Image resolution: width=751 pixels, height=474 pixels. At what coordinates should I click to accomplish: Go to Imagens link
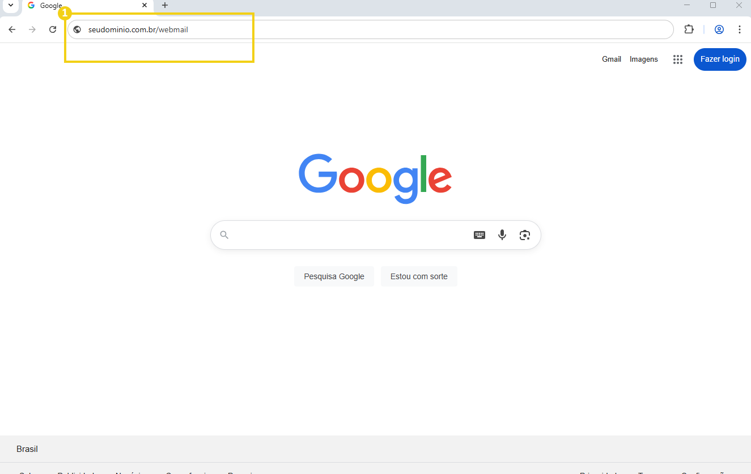pos(644,59)
